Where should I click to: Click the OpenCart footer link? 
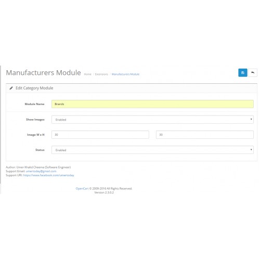tap(82, 189)
